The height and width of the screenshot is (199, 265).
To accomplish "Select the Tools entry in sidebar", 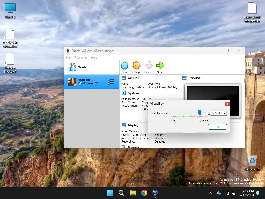I will (91, 67).
